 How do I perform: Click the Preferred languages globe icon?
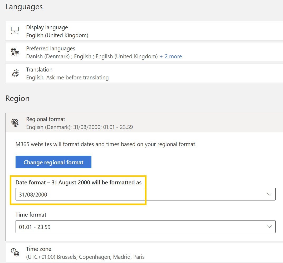[15, 52]
